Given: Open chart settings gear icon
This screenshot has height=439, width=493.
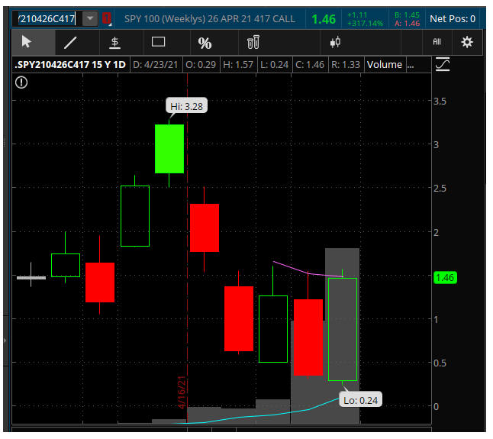Looking at the screenshot, I should (x=467, y=42).
